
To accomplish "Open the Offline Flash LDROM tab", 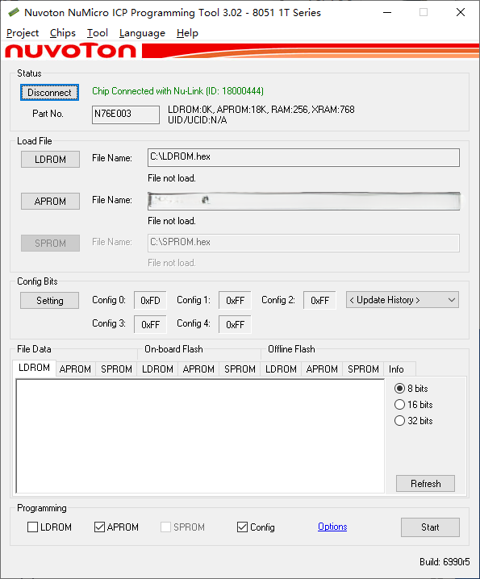I will click(281, 369).
